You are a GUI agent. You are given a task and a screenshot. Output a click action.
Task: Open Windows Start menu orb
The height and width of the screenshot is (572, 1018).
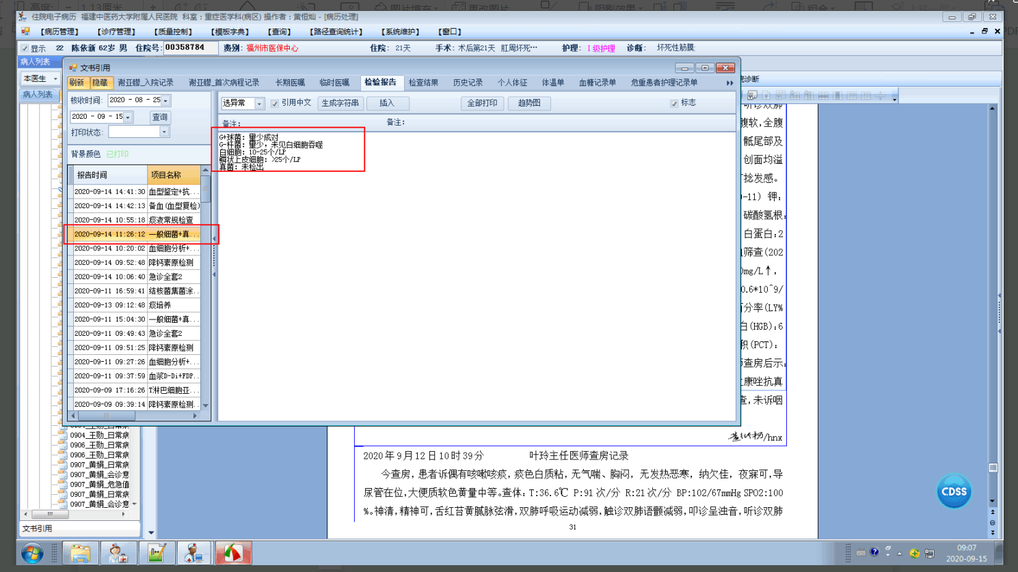(x=32, y=553)
